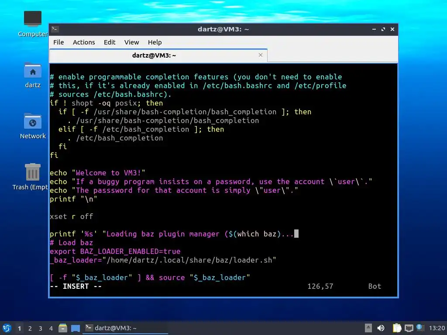Open the Network desktop icon

33,126
